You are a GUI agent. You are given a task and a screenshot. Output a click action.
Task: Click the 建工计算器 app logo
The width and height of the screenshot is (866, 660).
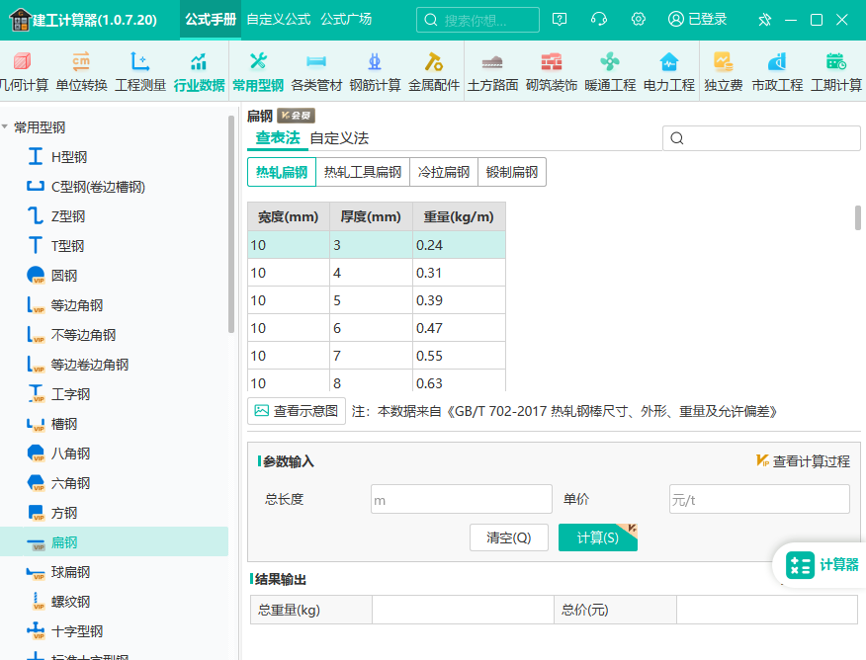20,20
